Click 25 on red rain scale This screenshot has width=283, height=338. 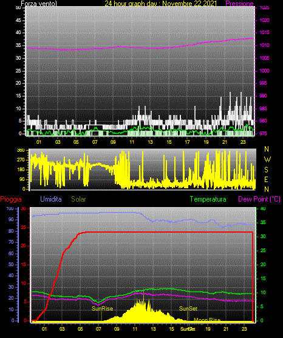pos(24,227)
